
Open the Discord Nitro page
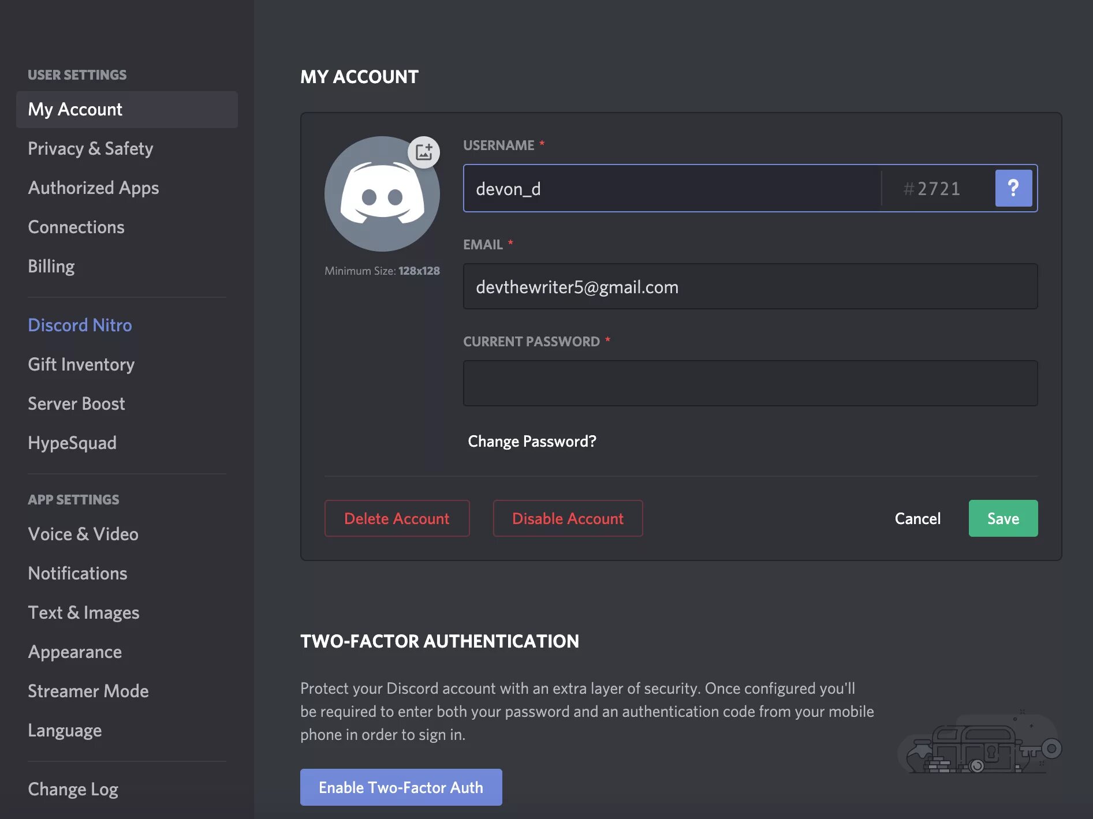point(79,325)
